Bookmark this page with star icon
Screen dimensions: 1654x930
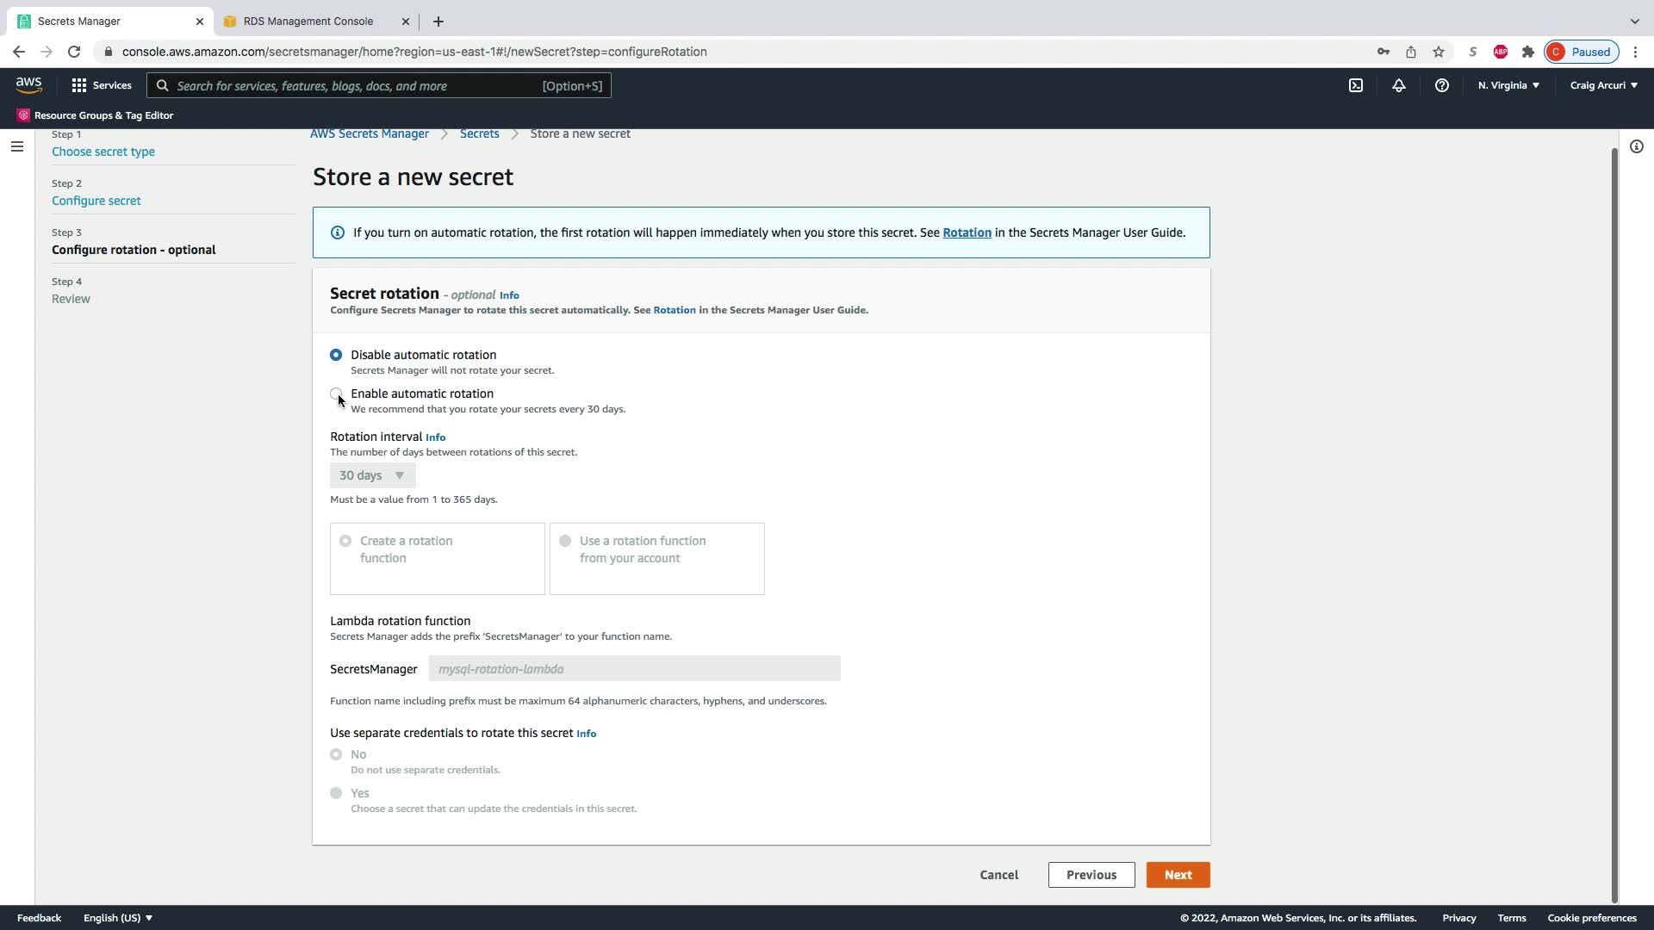[x=1439, y=52]
